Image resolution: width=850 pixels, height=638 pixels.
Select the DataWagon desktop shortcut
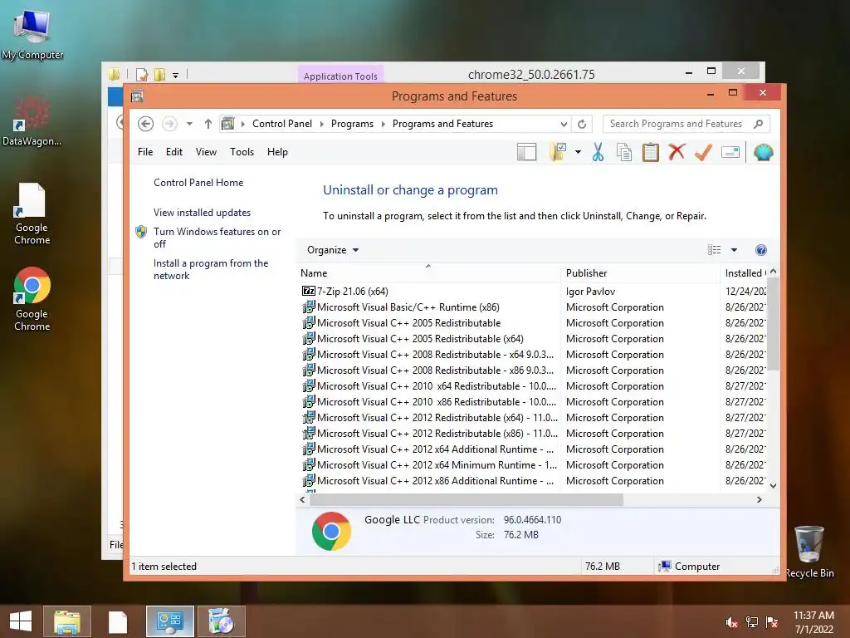(x=32, y=121)
